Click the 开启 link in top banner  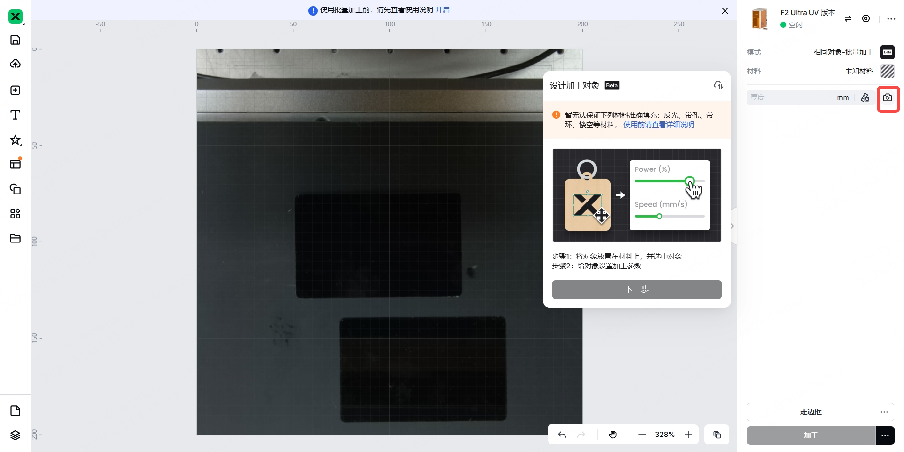click(442, 10)
